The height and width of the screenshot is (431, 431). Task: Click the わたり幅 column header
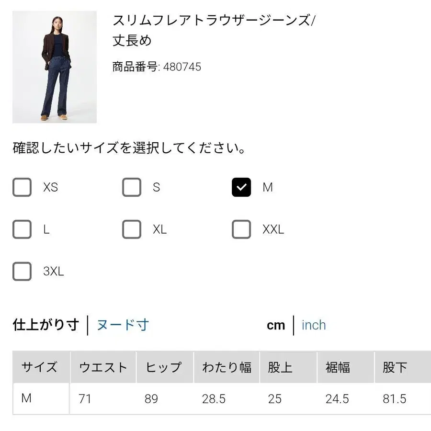226,367
